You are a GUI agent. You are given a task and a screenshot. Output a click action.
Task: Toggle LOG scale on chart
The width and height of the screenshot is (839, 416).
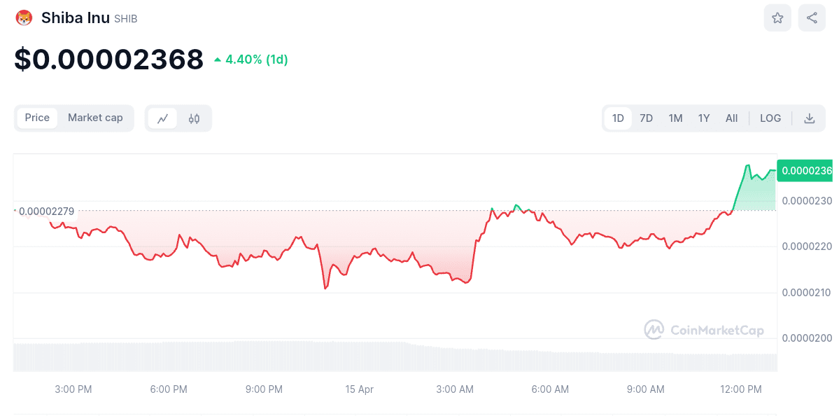pyautogui.click(x=770, y=118)
